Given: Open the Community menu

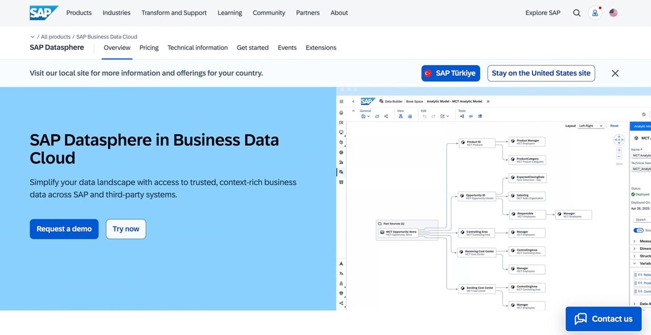Looking at the screenshot, I should point(269,13).
